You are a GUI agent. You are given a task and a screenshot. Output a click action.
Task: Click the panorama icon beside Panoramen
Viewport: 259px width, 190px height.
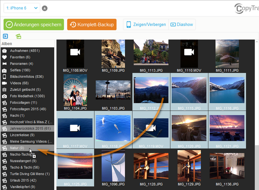pos(4,64)
